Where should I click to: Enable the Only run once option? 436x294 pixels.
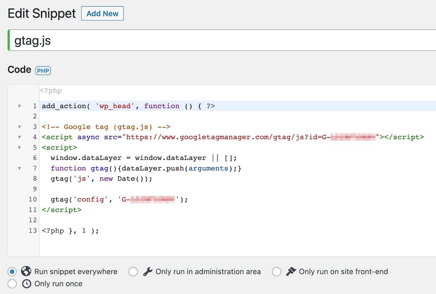coord(12,284)
